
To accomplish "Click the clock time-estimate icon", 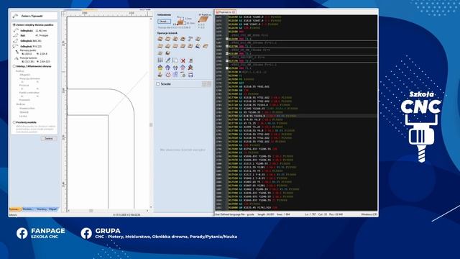I will [x=167, y=75].
